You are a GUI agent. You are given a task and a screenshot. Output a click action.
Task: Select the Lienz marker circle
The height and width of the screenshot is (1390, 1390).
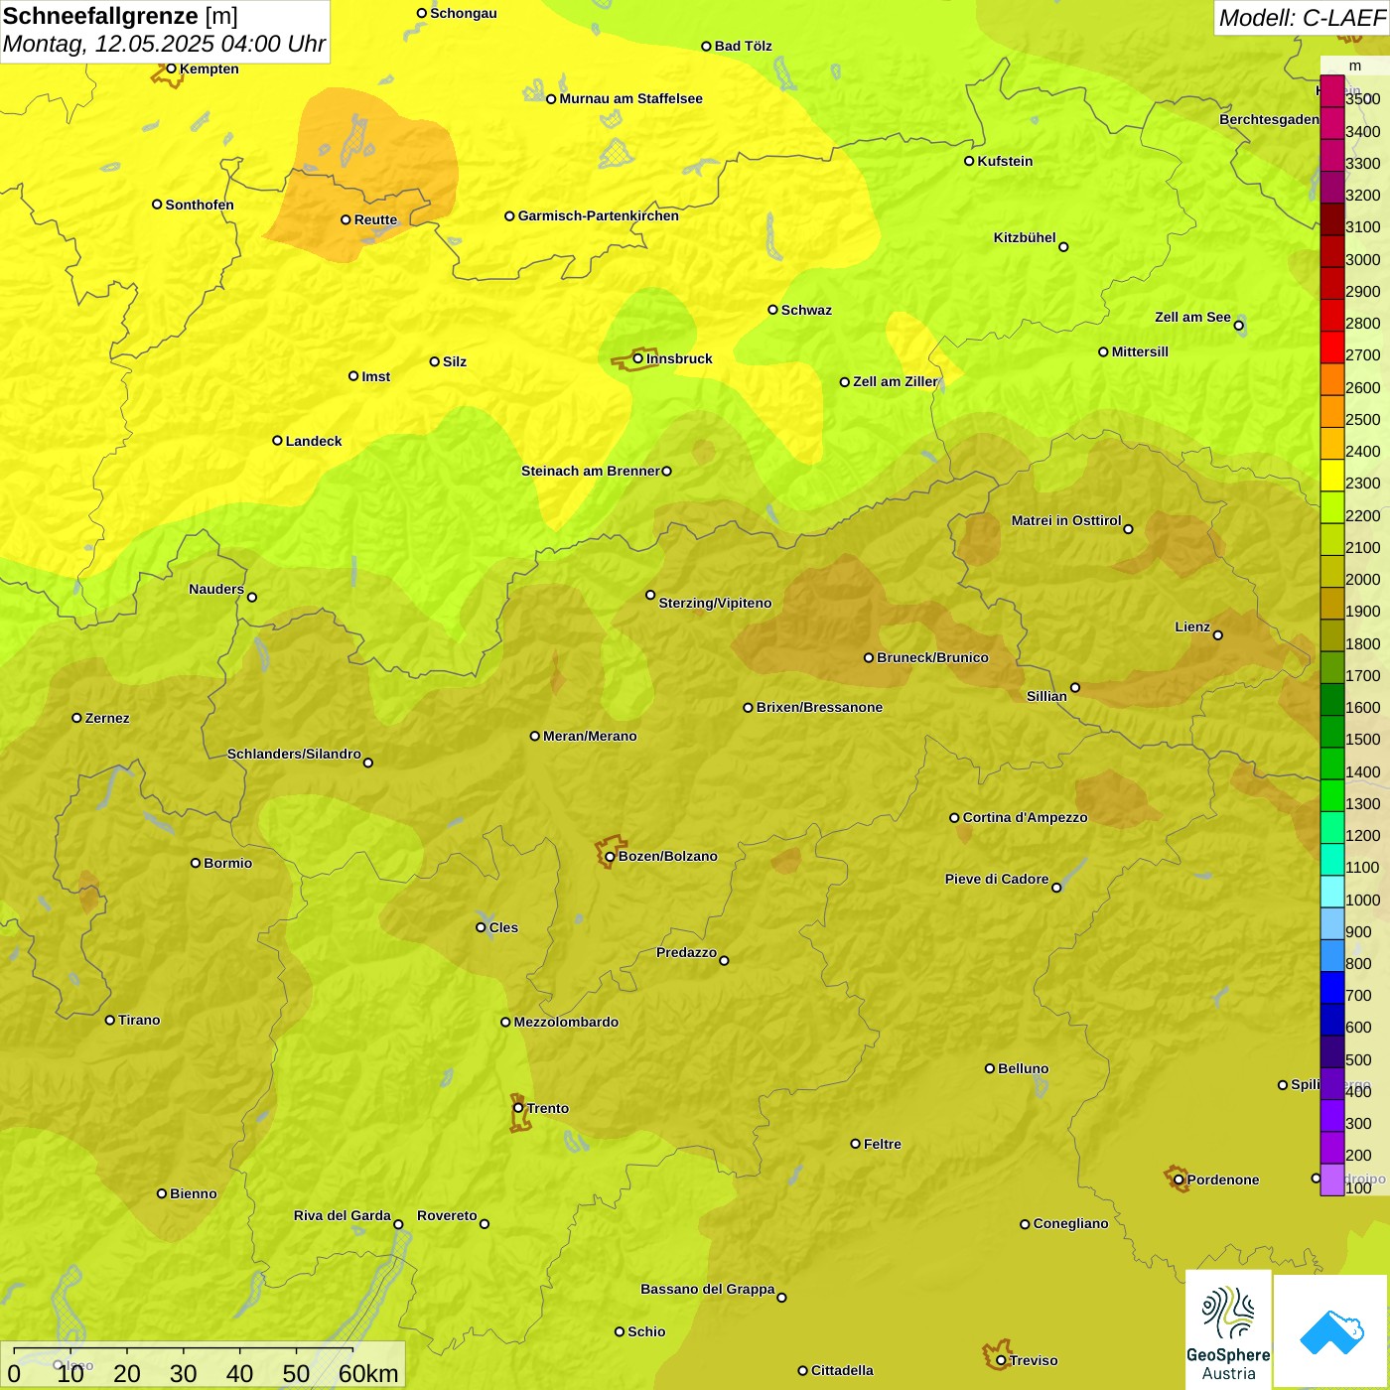pyautogui.click(x=1218, y=635)
